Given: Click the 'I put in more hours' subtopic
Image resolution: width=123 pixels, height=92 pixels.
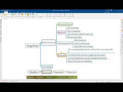Looking at the screenshot, I should click(x=82, y=43).
